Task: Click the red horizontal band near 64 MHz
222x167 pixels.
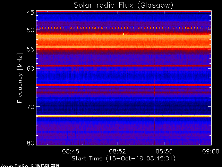Action: click(x=124, y=85)
